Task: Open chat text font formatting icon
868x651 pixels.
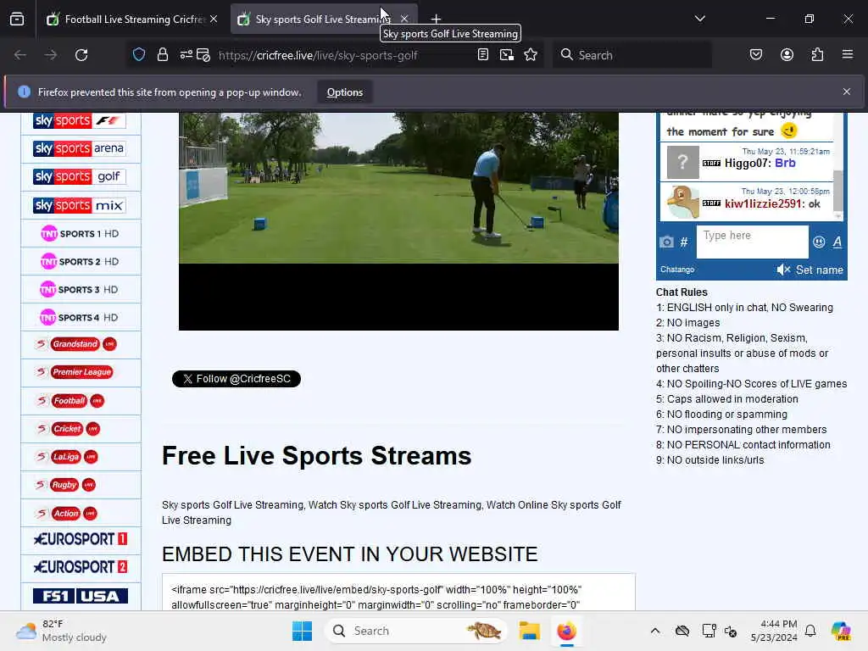Action: [x=837, y=242]
